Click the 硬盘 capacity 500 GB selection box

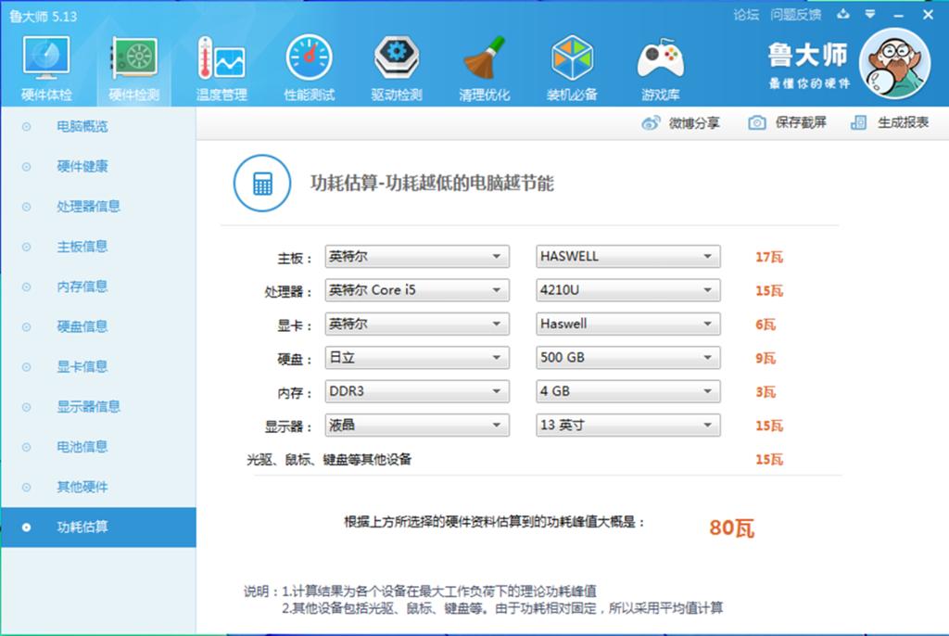(627, 357)
